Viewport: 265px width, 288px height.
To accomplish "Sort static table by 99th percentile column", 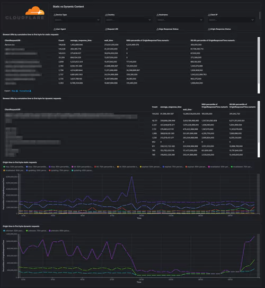I will 148,40.
